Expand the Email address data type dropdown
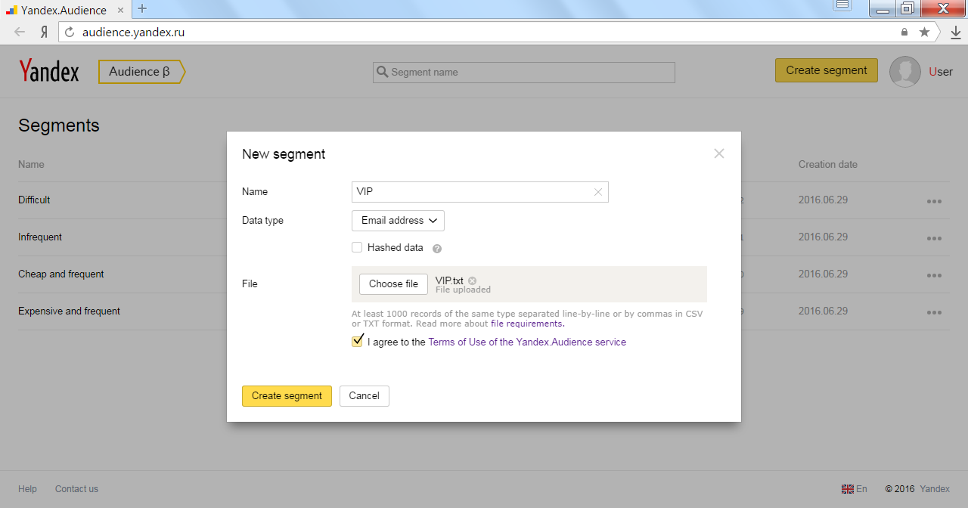 [398, 221]
